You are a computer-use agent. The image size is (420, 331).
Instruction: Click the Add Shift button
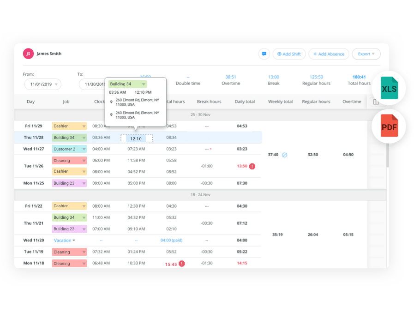click(x=289, y=54)
